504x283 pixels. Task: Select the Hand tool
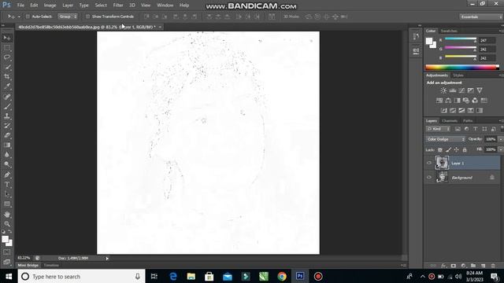[7, 215]
